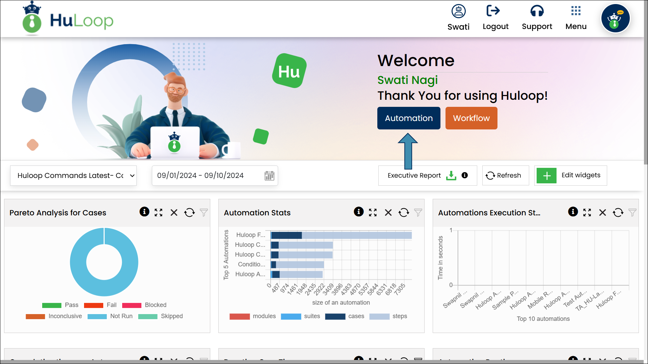Click the green plus Edit widgets button
648x364 pixels.
click(x=546, y=176)
